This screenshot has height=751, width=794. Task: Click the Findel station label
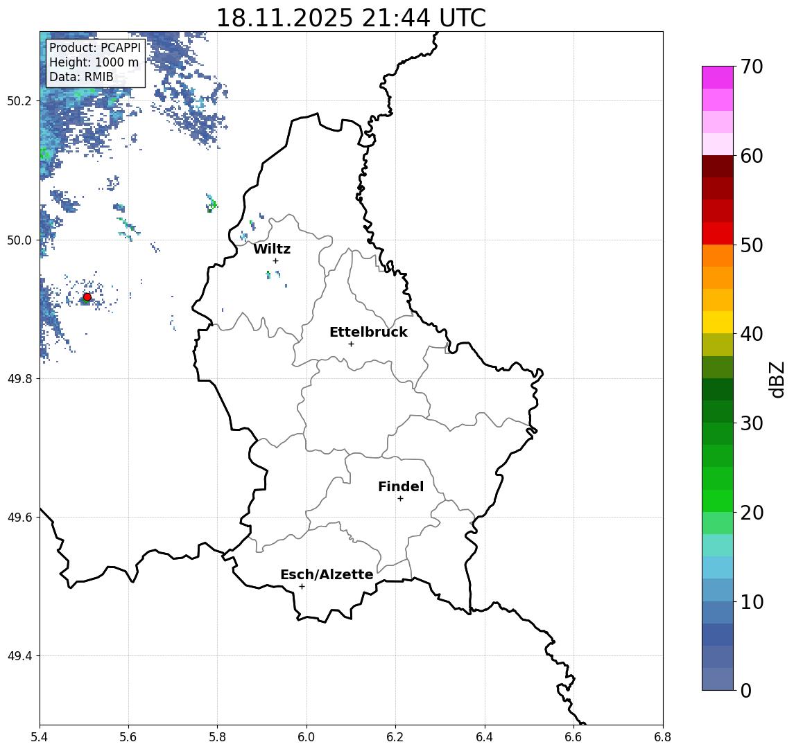point(401,486)
